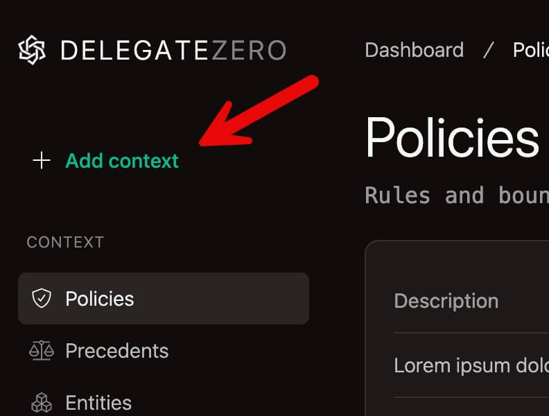Click the shield icon for Policies

click(42, 299)
